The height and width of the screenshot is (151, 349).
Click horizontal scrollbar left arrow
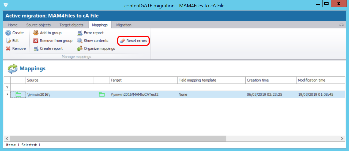(7, 139)
